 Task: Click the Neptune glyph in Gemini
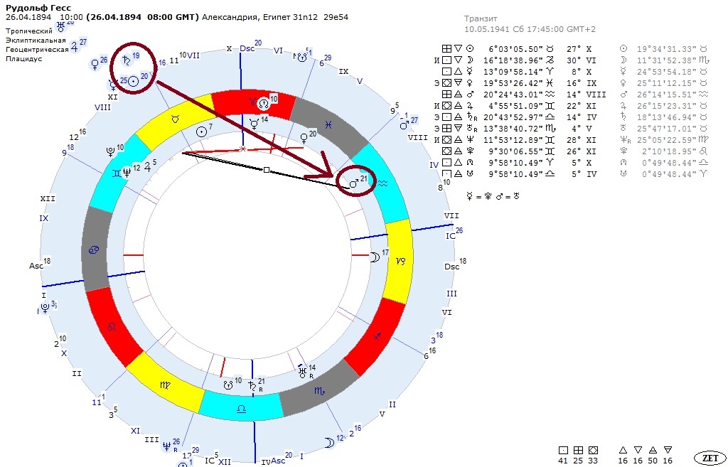tap(127, 172)
